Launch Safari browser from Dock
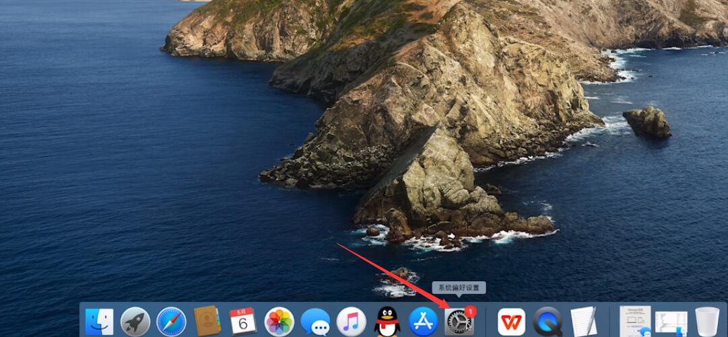This screenshot has height=337, width=728. click(171, 322)
